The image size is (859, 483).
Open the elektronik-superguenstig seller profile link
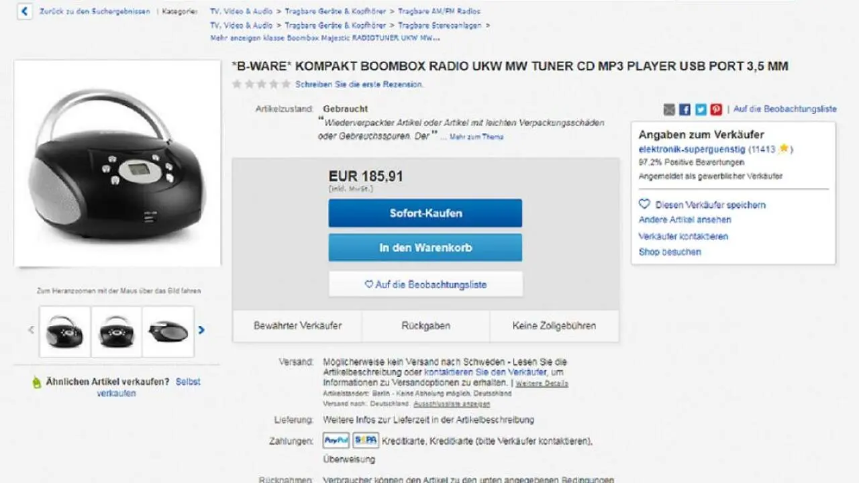[692, 149]
